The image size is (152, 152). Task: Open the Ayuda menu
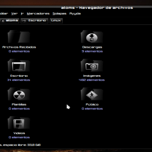point(75,14)
